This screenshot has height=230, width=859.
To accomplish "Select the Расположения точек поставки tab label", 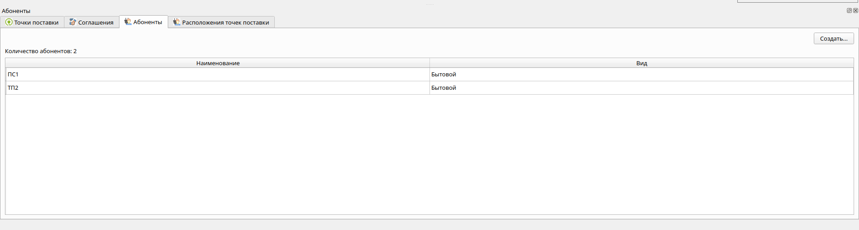I will coord(225,22).
